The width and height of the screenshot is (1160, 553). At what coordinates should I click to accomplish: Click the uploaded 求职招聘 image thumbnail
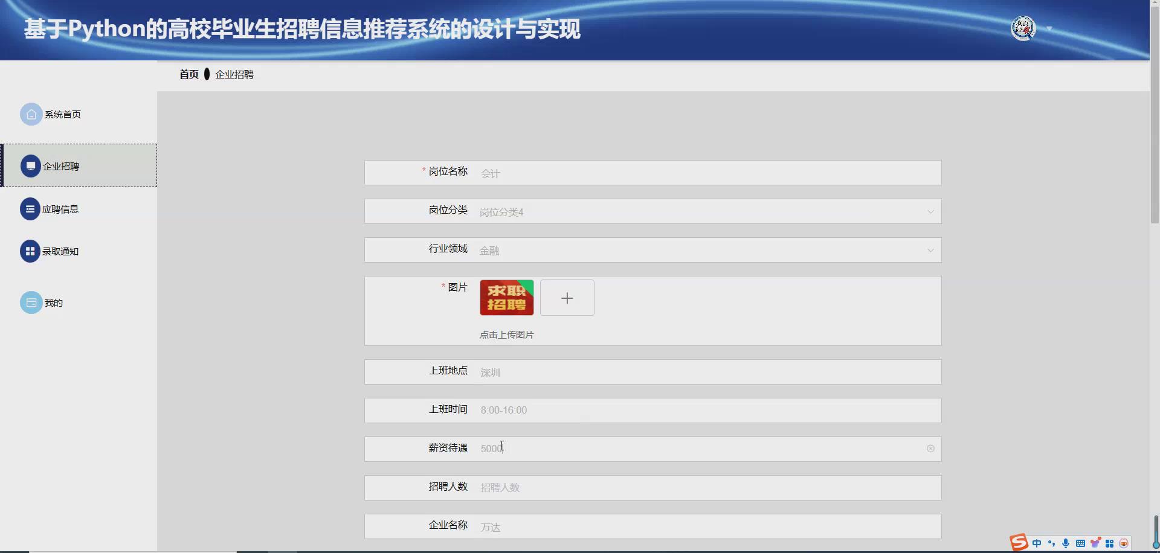coord(507,298)
